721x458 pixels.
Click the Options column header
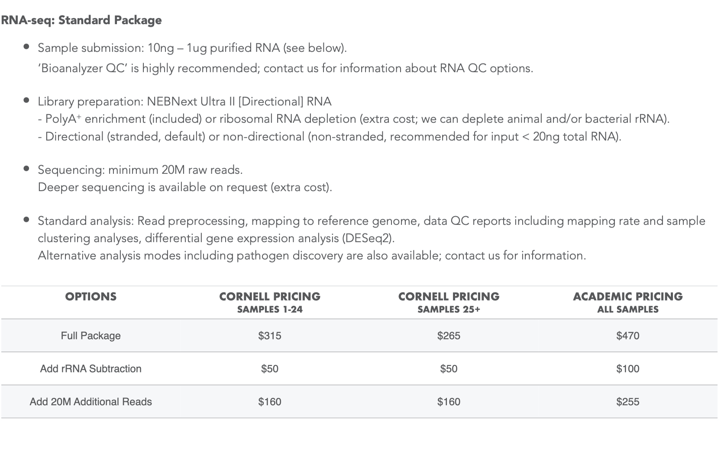click(91, 297)
